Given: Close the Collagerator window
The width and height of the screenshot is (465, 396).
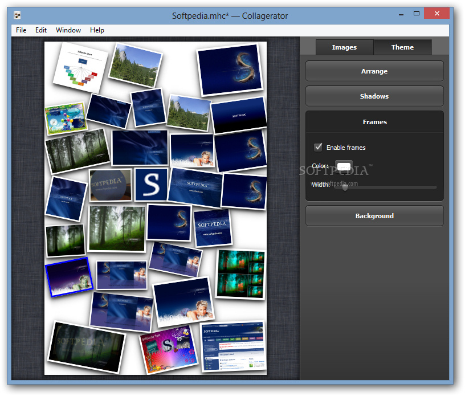Looking at the screenshot, I should (x=437, y=14).
